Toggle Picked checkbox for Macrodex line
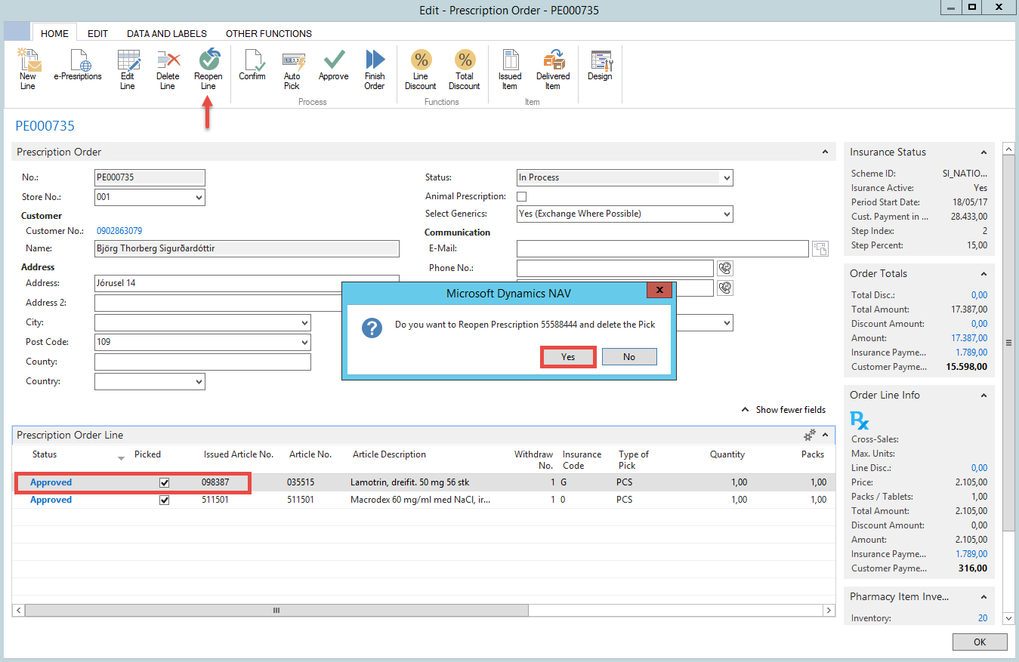The height and width of the screenshot is (662, 1019). click(164, 500)
